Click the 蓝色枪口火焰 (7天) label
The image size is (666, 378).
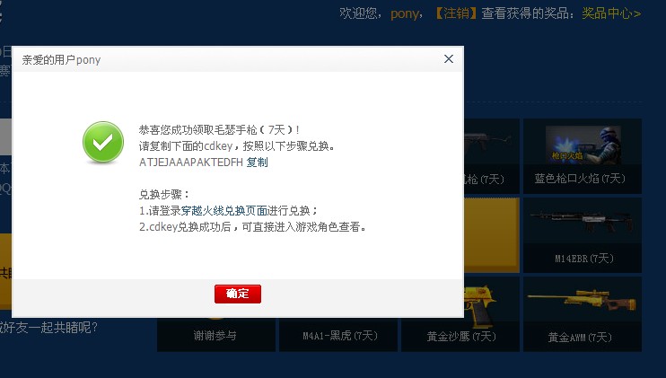coord(580,179)
